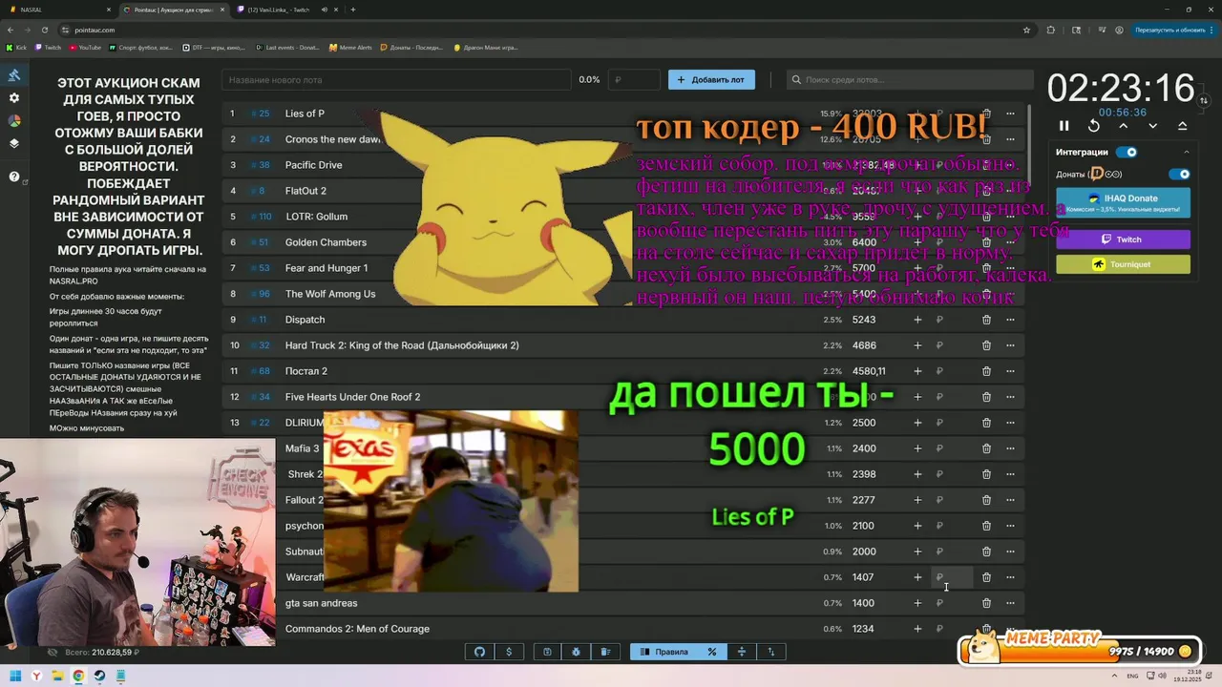The image size is (1222, 687).
Task: Connect the Twitch integration button
Action: point(1124,239)
